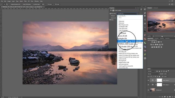The image size is (175, 98).
Task: Select the 3DLUT File radio button
Action: tap(110, 14)
